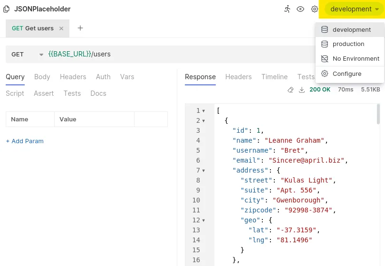Viewport: 385px width, 266px height.
Task: Collapse the geo object at line 12
Action: pyautogui.click(x=204, y=220)
